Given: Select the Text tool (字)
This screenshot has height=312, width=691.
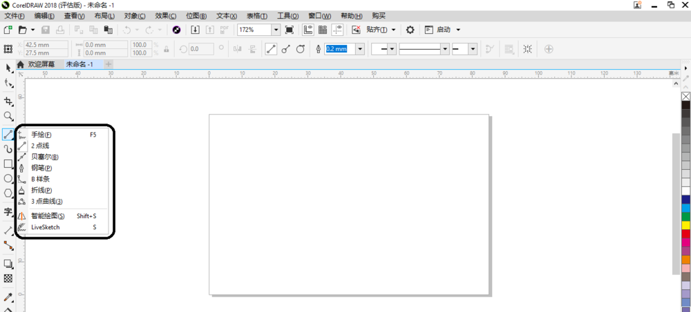Looking at the screenshot, I should (8, 212).
